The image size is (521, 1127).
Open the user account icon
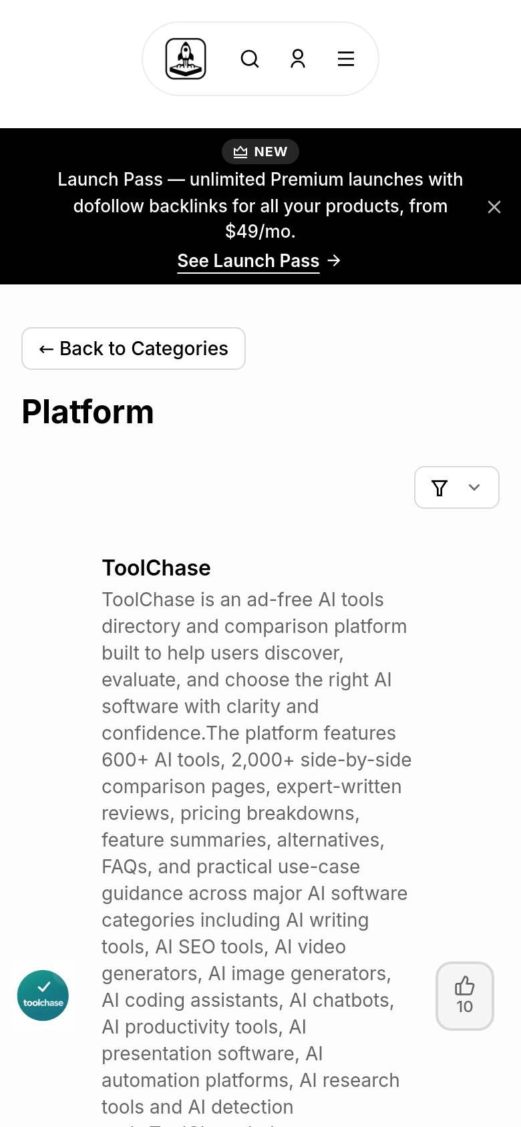click(x=298, y=59)
